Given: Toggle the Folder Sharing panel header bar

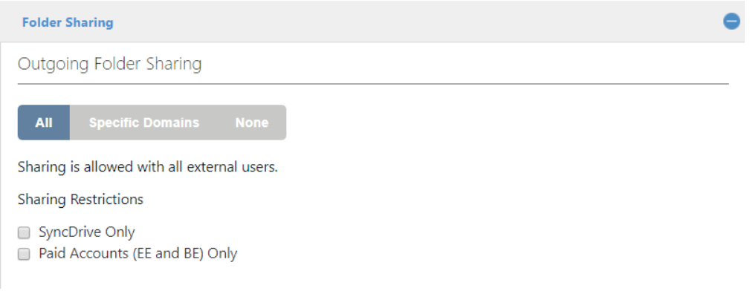Looking at the screenshot, I should (x=375, y=22).
